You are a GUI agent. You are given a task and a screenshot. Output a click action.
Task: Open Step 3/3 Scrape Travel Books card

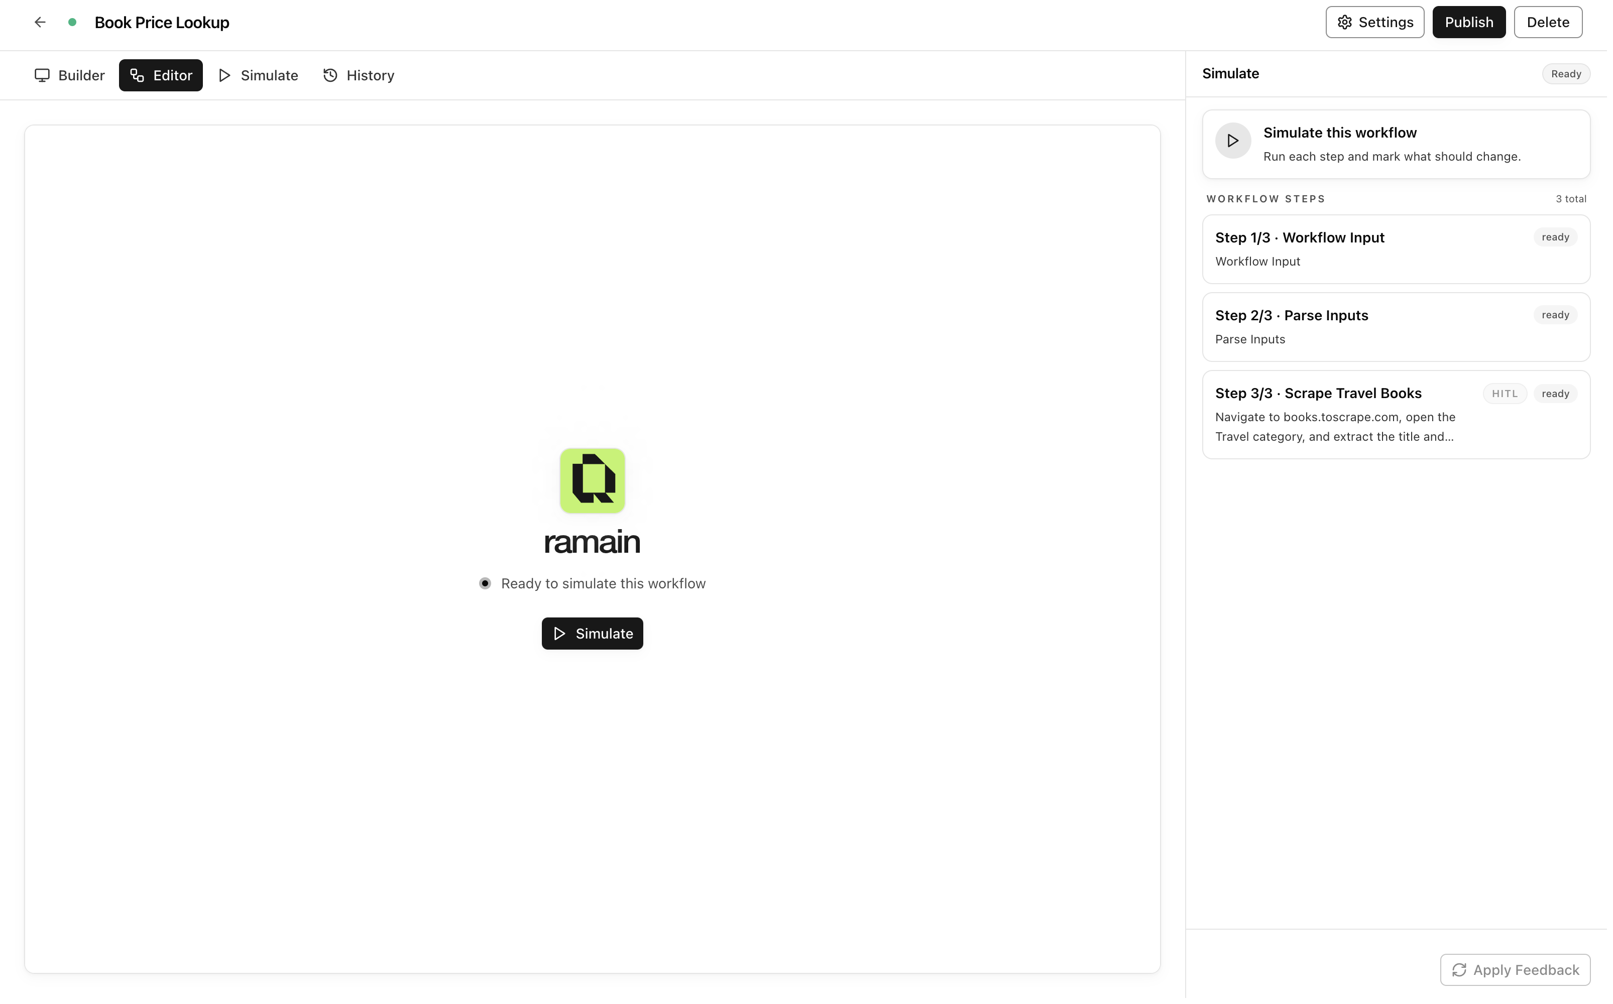tap(1401, 416)
